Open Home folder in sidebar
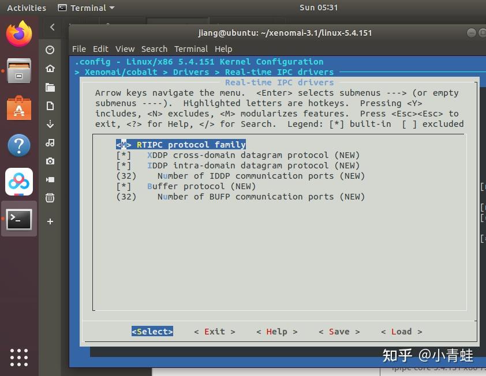Screen dimensions: 486x376 pyautogui.click(x=50, y=69)
